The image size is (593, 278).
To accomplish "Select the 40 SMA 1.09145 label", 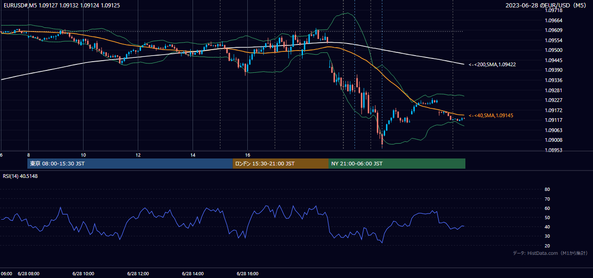I will click(x=490, y=115).
